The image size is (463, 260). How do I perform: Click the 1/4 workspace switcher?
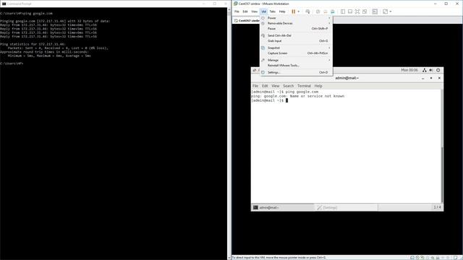(x=437, y=207)
